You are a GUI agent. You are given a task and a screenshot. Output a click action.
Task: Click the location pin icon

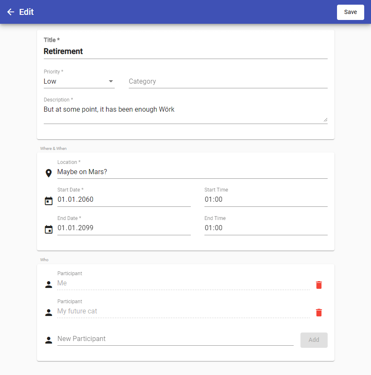[x=48, y=173]
